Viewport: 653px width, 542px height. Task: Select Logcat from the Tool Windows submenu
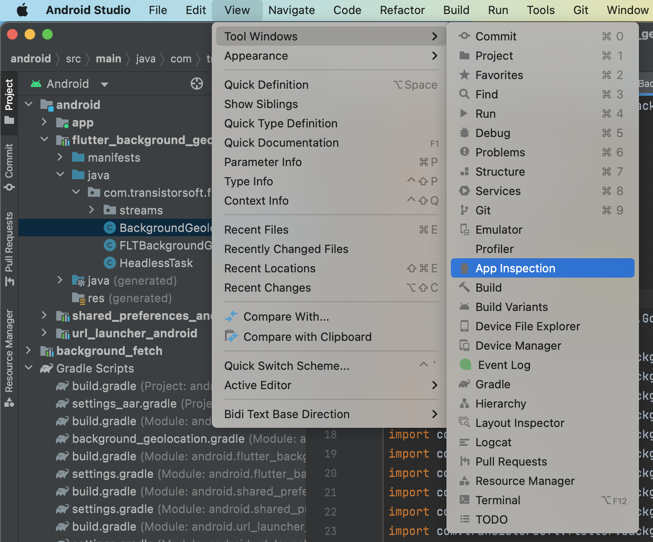tap(493, 442)
